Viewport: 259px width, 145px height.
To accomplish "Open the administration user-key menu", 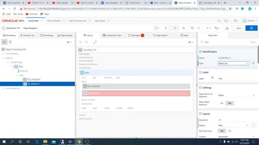I will point(227,21).
